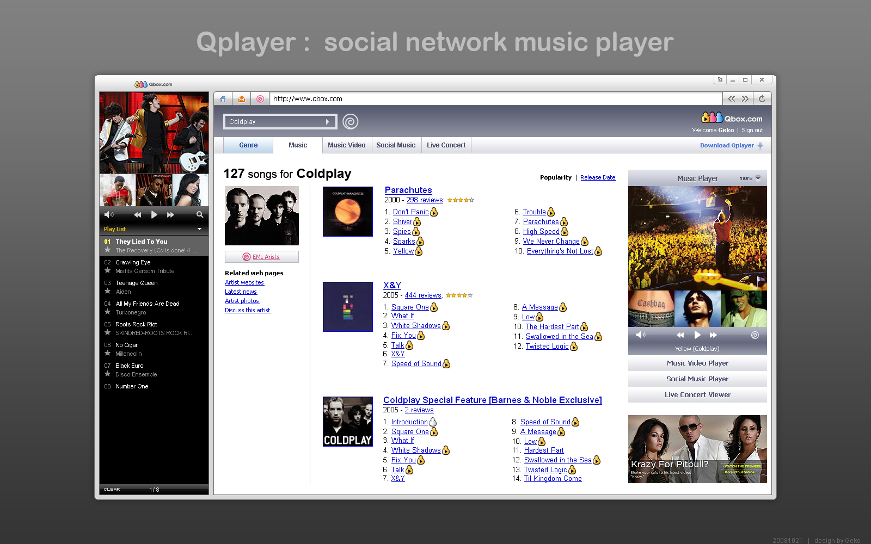Open the Discuss this artist link
871x544 pixels.
pyautogui.click(x=248, y=310)
